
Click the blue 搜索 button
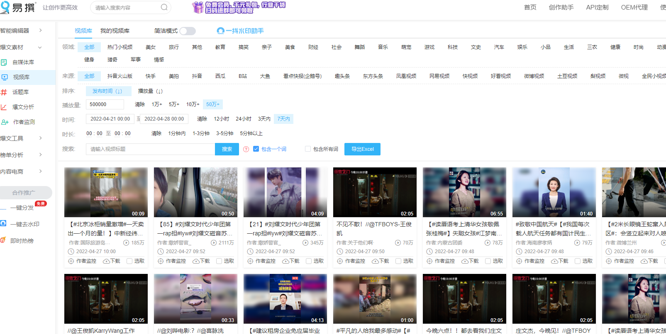coord(227,149)
